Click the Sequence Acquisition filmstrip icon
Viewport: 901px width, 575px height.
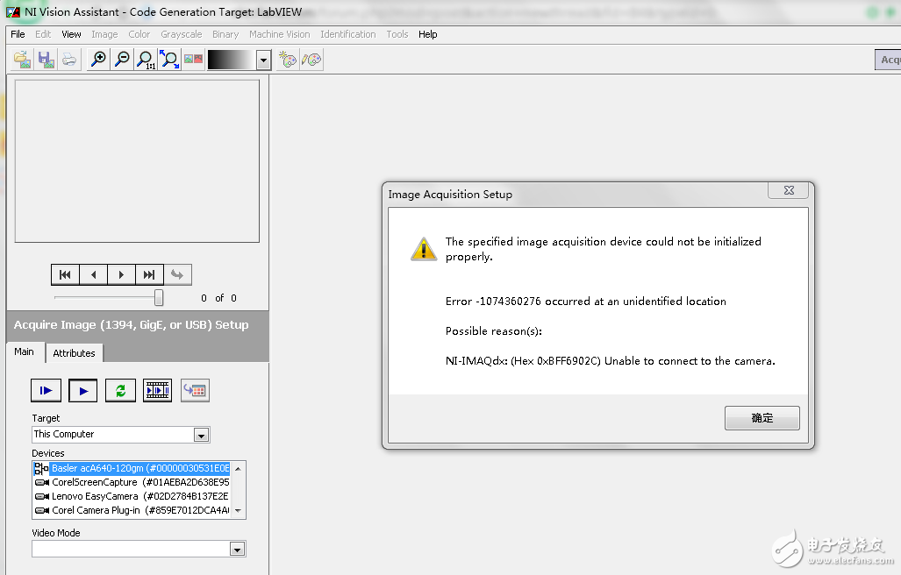[x=157, y=391]
